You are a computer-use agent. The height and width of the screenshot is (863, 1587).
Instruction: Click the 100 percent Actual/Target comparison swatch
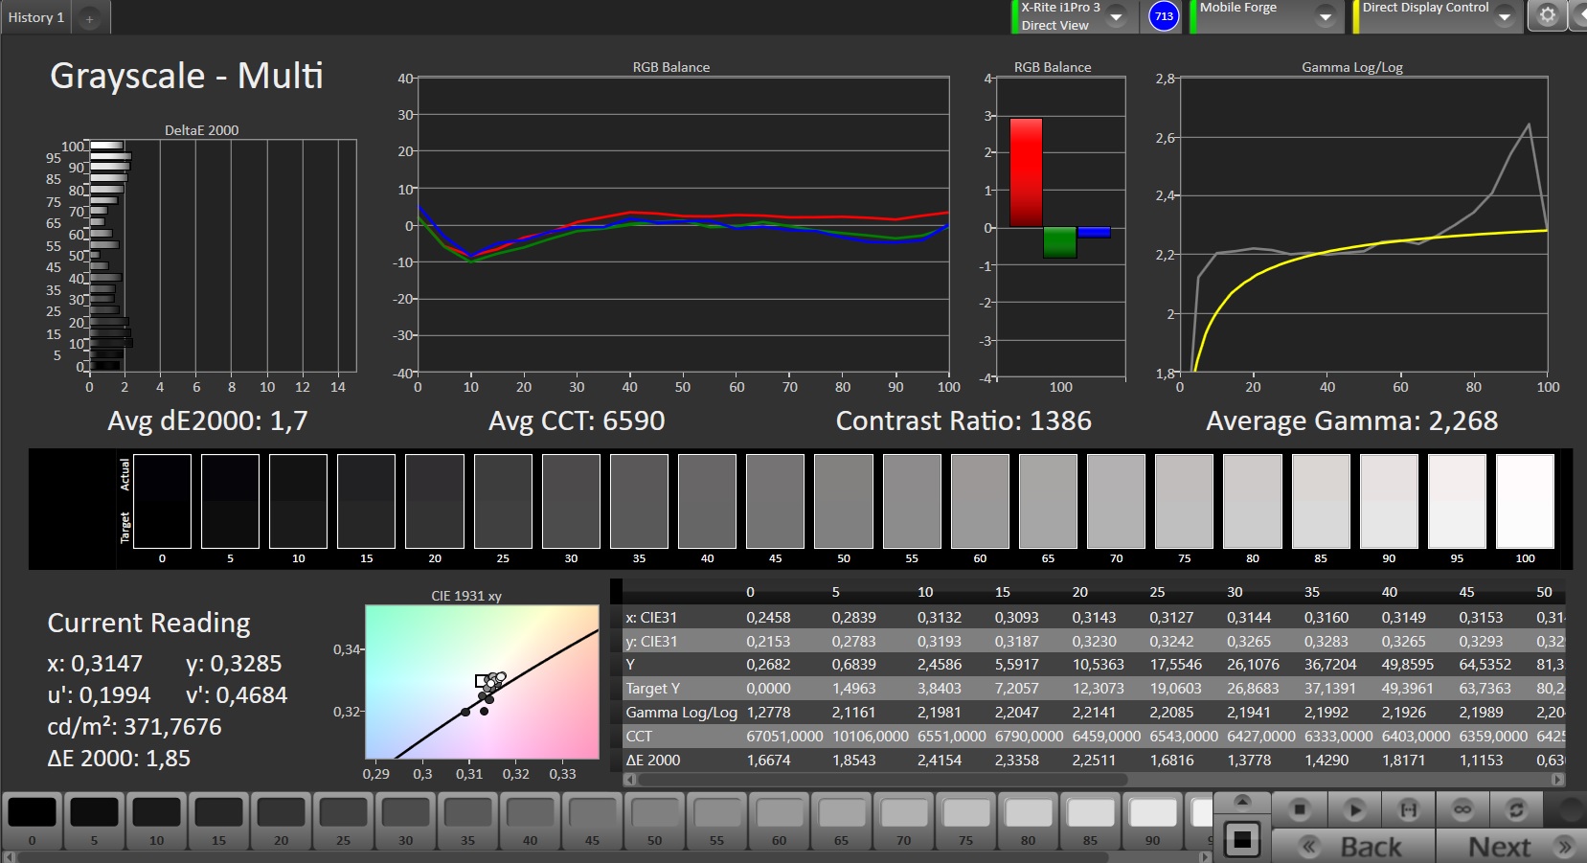point(1525,501)
